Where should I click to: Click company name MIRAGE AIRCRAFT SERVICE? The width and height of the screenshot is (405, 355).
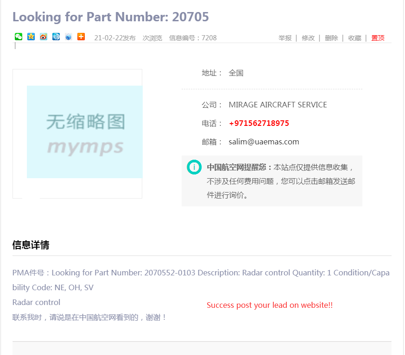coord(278,105)
